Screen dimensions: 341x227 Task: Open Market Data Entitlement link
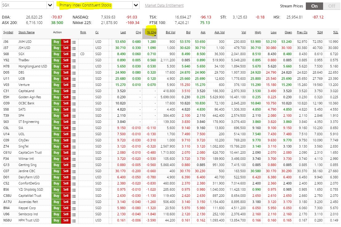(164, 6)
